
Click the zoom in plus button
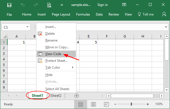click(147, 104)
